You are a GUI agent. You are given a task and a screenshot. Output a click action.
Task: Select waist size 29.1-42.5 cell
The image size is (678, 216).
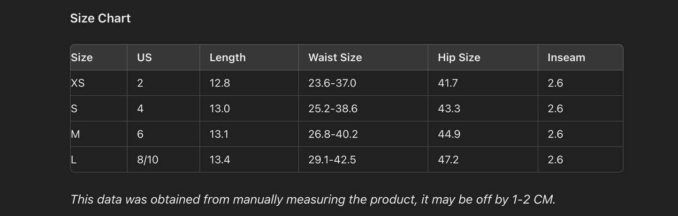pos(332,160)
